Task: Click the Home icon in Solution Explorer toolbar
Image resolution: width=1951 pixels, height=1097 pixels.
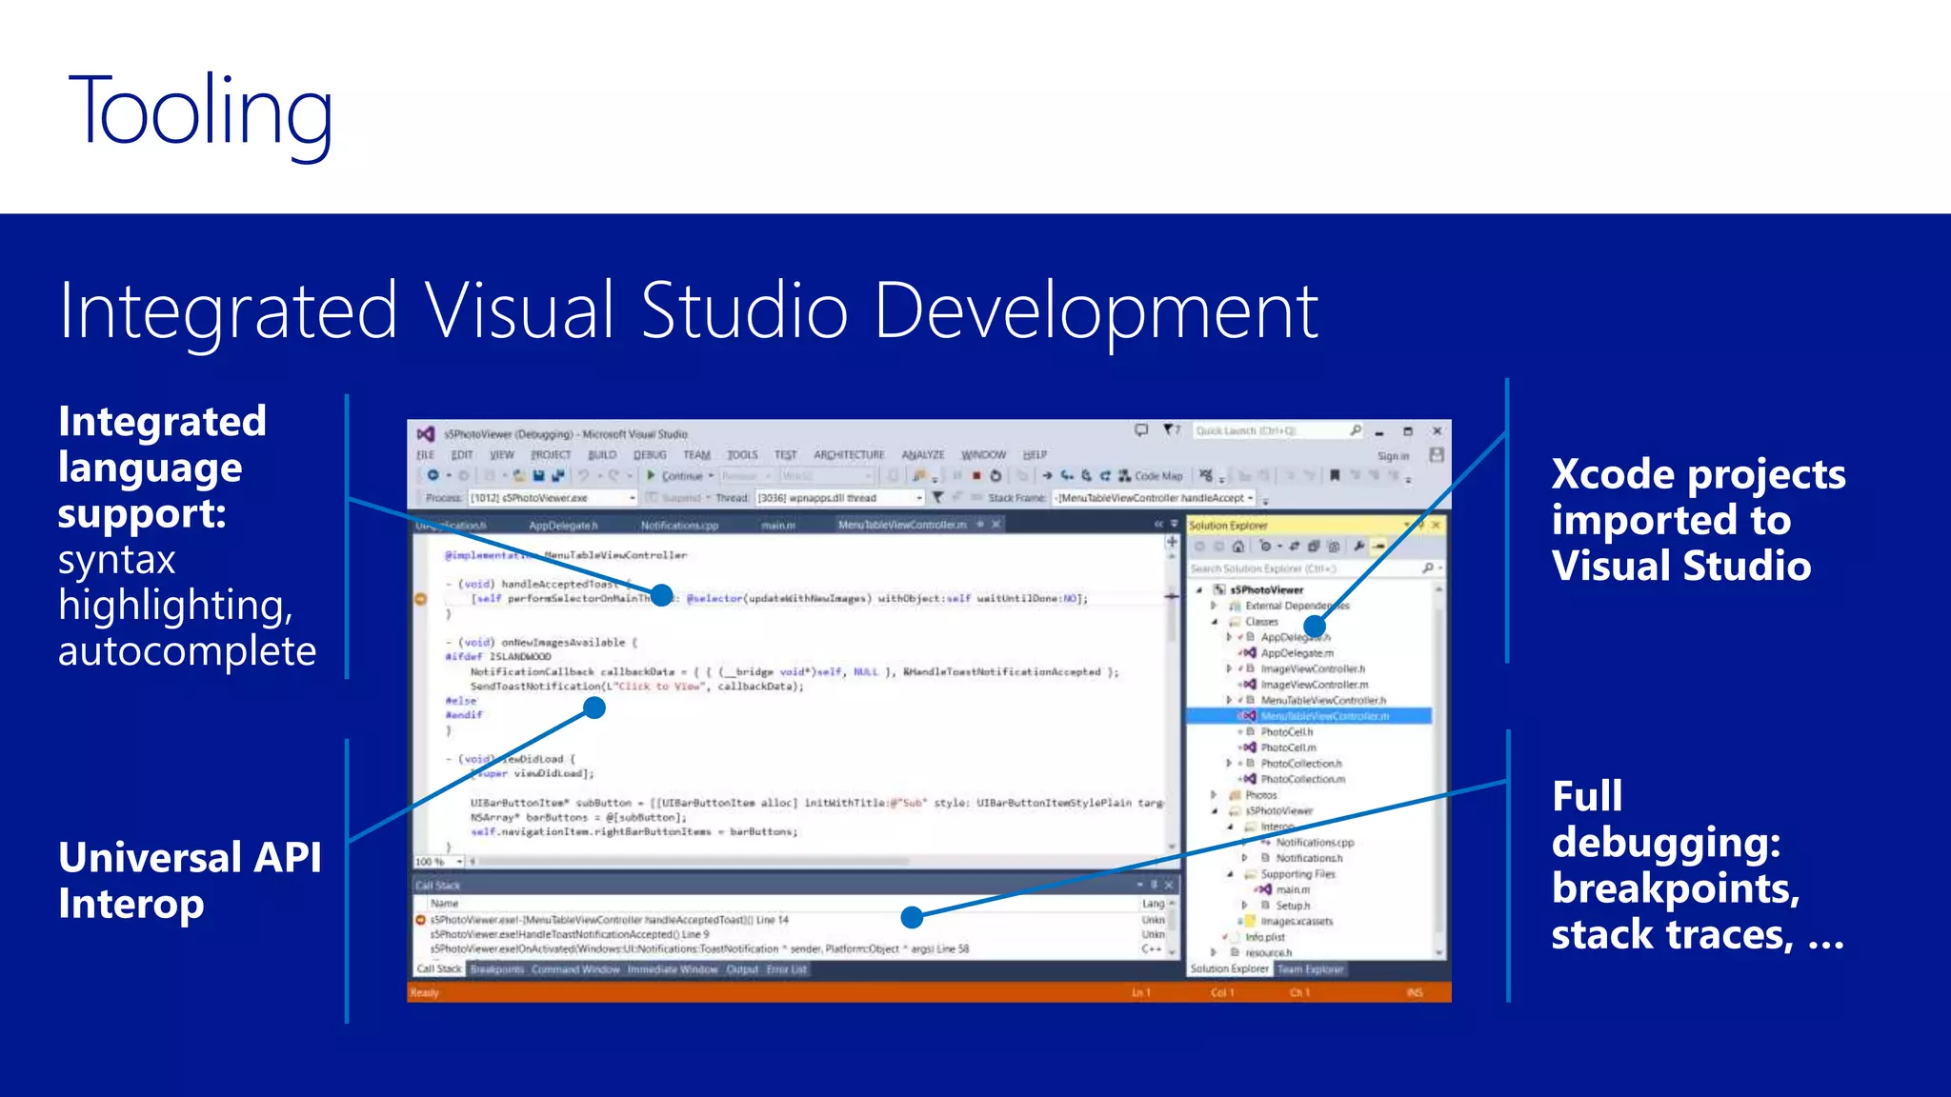Action: tap(1237, 547)
